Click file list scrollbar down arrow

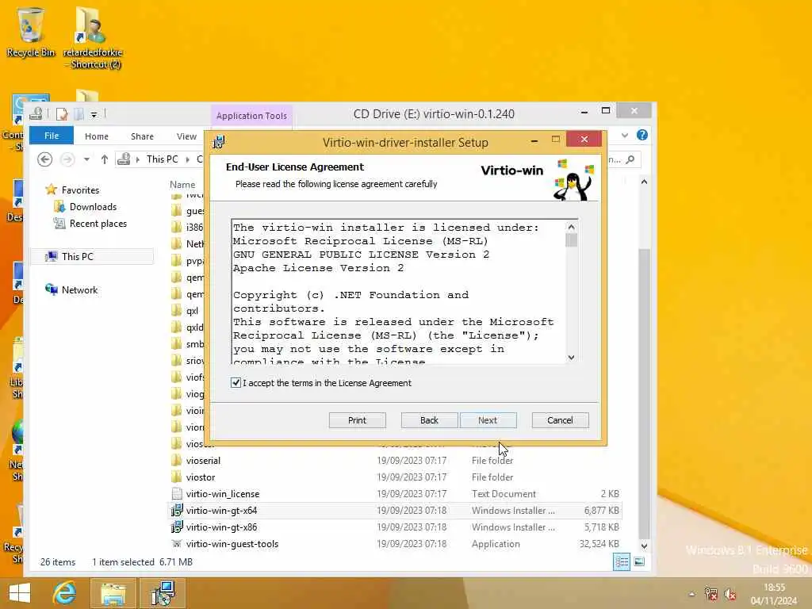point(644,546)
